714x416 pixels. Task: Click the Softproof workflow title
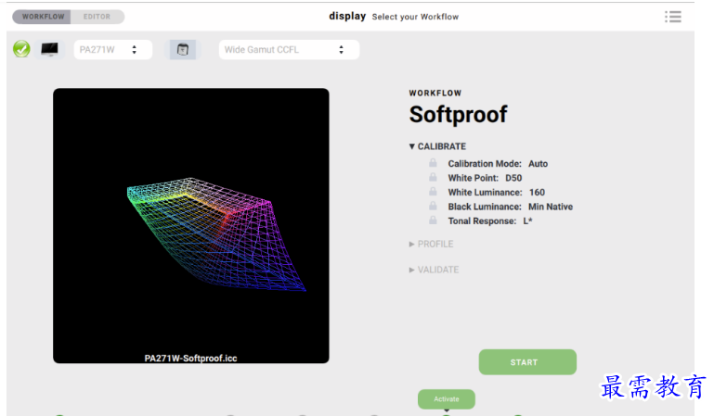(458, 115)
